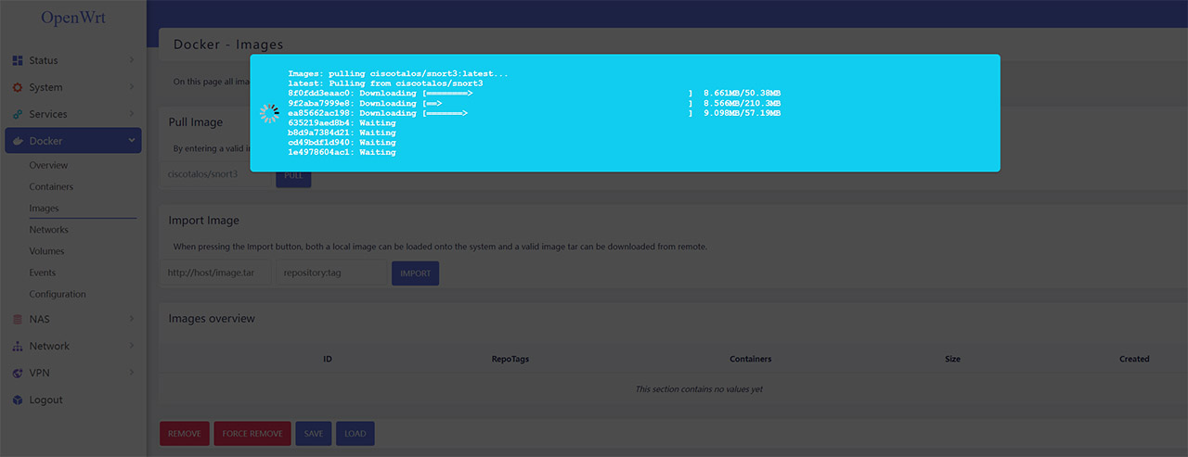Screen dimensions: 1188x457
Task: Expand the Status menu chevron
Action: (131, 60)
